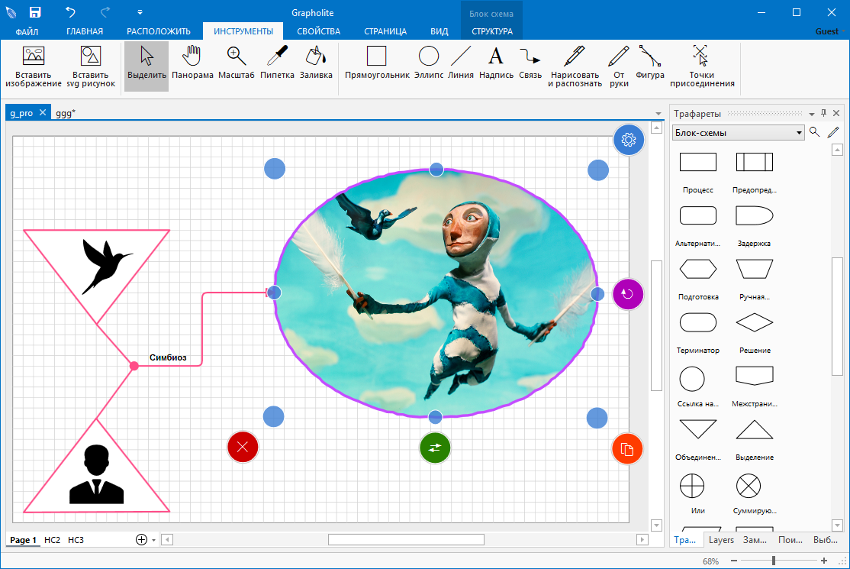The width and height of the screenshot is (850, 569).
Task: Click the blue gear settings button on canvas
Action: pyautogui.click(x=628, y=140)
